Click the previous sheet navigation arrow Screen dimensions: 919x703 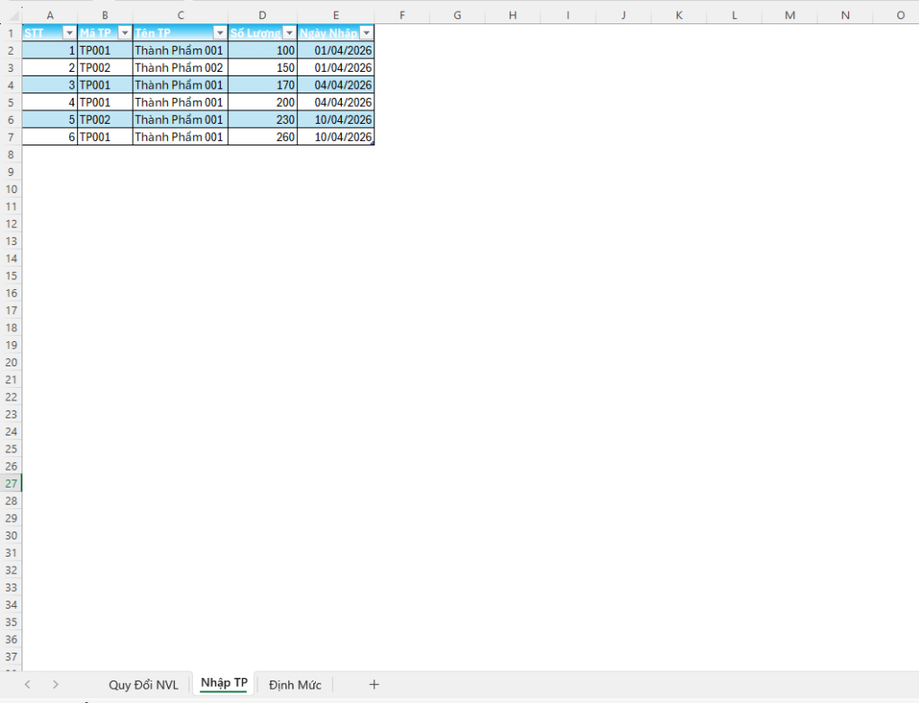[x=27, y=684]
